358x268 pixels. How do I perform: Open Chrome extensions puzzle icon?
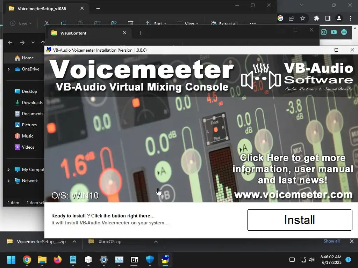[x=317, y=18]
